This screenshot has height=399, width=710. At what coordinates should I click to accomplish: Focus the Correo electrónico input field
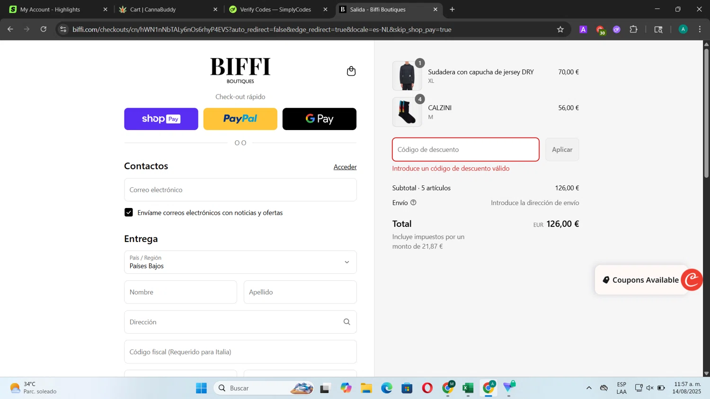point(240,190)
